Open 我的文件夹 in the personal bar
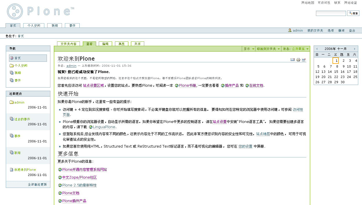Image resolution: width=362 pixels, height=205 pixels. tap(315, 30)
